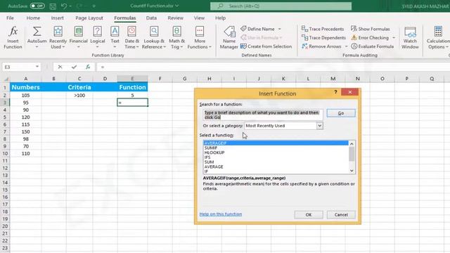Click Remove Arrows
Image resolution: width=450 pixels, height=253 pixels.
[x=321, y=46]
